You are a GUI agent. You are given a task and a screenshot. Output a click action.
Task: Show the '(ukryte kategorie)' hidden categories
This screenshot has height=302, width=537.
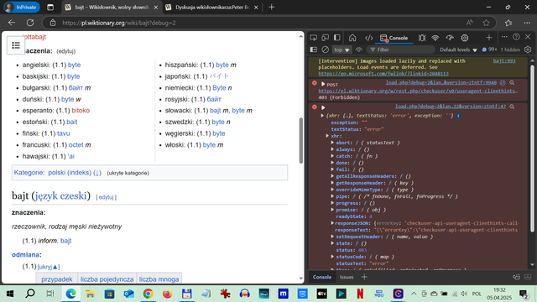(x=128, y=173)
